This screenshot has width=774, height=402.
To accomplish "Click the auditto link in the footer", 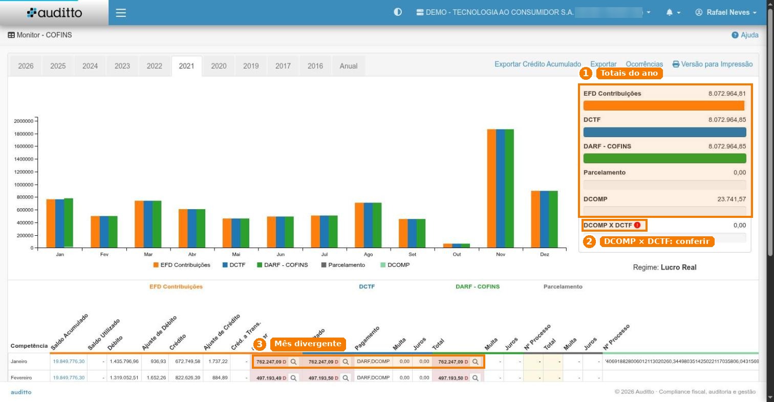I will tap(21, 392).
